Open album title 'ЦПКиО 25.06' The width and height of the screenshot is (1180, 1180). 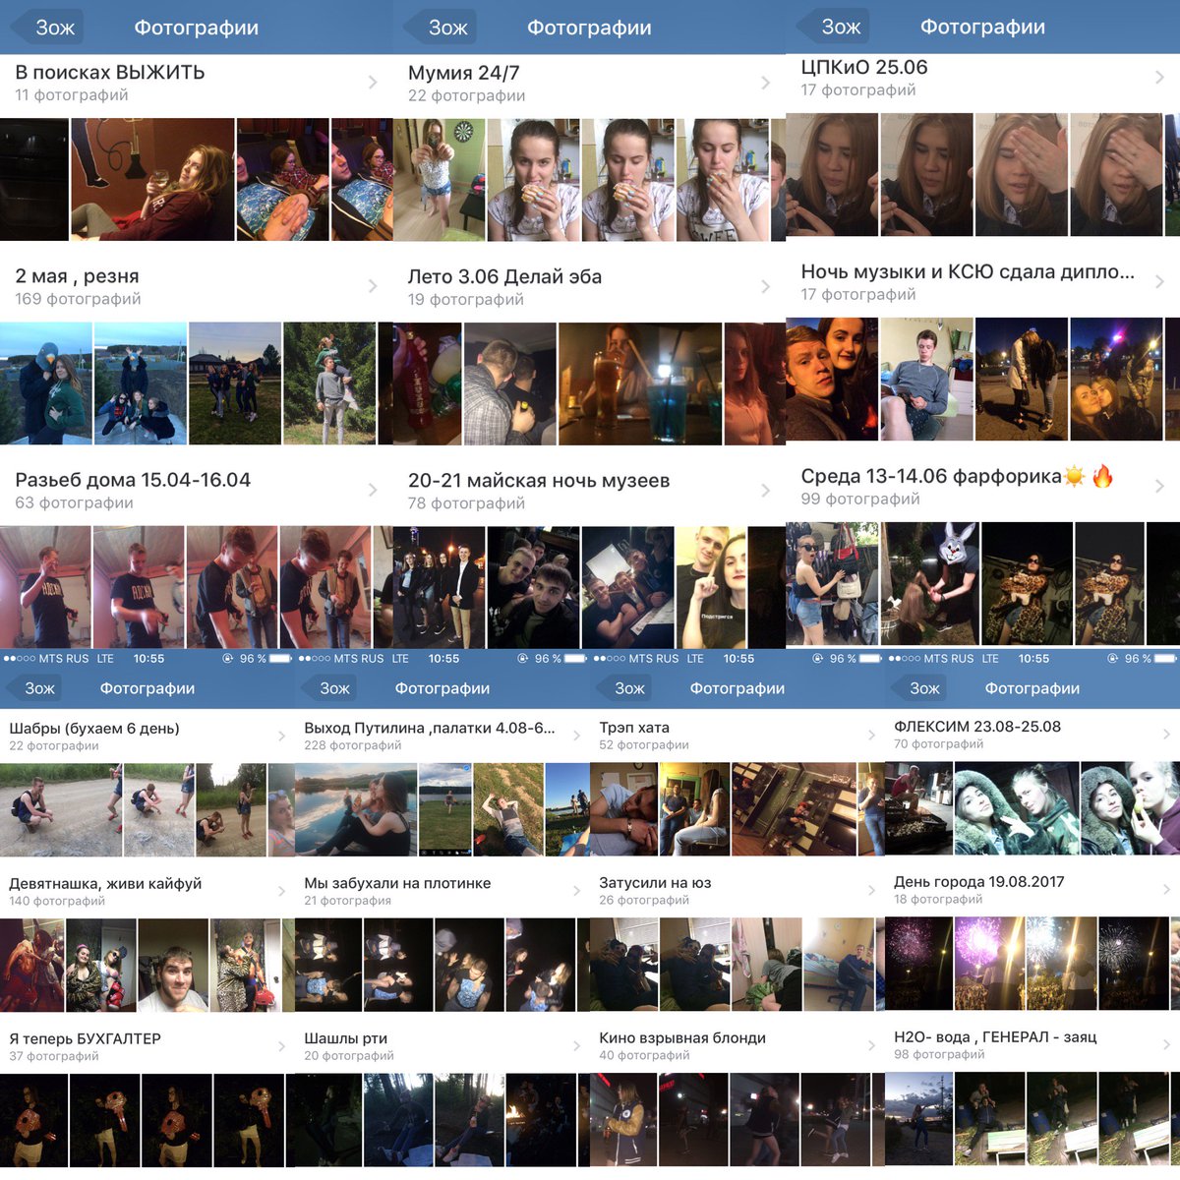[x=864, y=67]
